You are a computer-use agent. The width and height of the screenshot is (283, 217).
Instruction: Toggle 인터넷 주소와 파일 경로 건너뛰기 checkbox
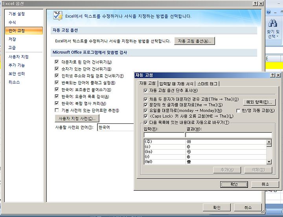(57, 76)
